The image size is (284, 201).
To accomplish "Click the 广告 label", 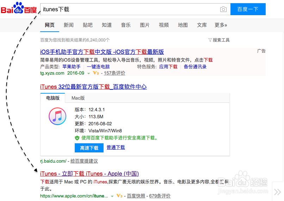I will click(261, 51).
